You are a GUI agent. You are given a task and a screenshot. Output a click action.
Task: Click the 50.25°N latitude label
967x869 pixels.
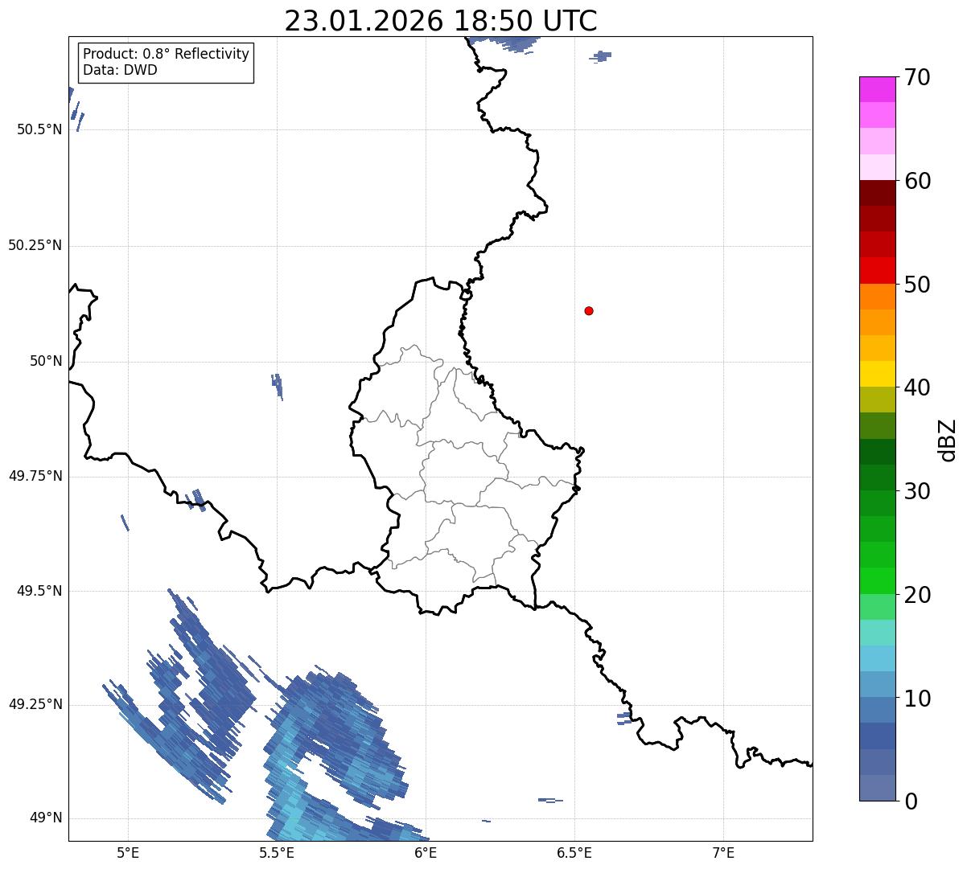pyautogui.click(x=35, y=245)
